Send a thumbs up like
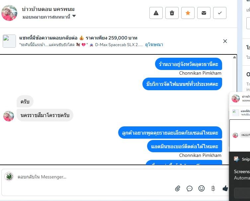250x201 pixels. tap(225, 188)
